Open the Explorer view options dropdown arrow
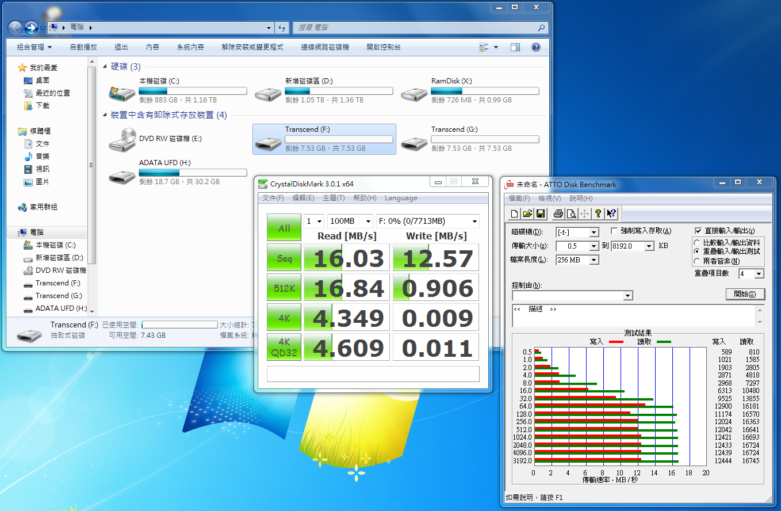Screen dimensions: 781x511 pyautogui.click(x=496, y=47)
